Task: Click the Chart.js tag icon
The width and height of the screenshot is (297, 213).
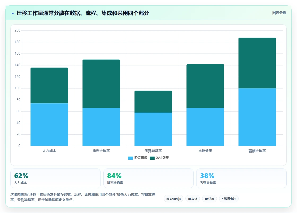Action: click(x=168, y=199)
